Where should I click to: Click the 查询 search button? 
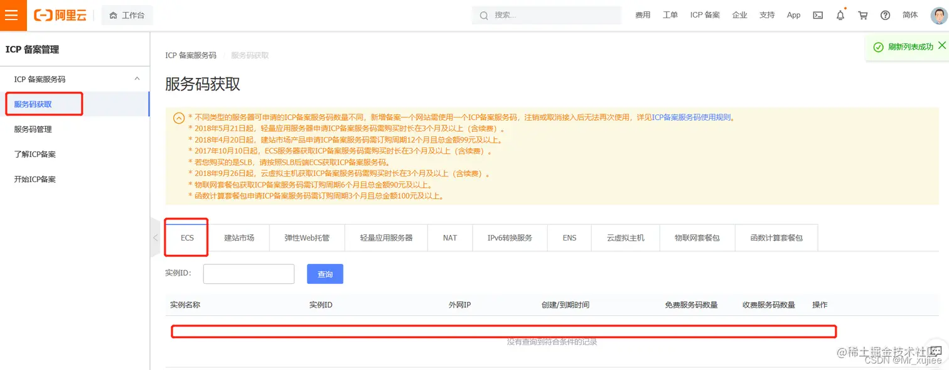(324, 274)
